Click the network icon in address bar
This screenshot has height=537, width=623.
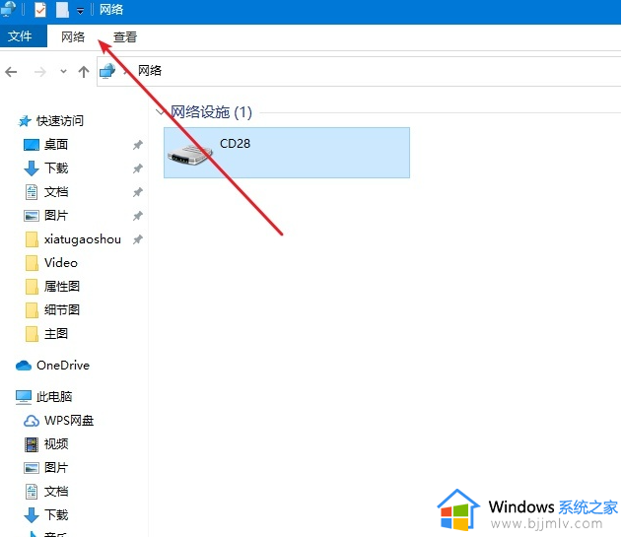click(107, 71)
